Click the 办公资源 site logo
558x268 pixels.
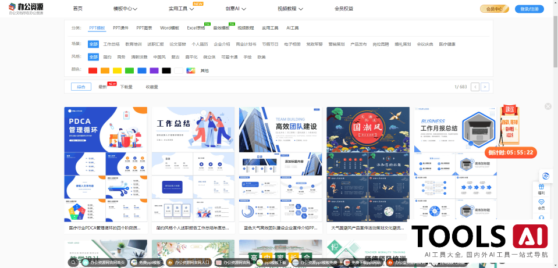coord(26,9)
